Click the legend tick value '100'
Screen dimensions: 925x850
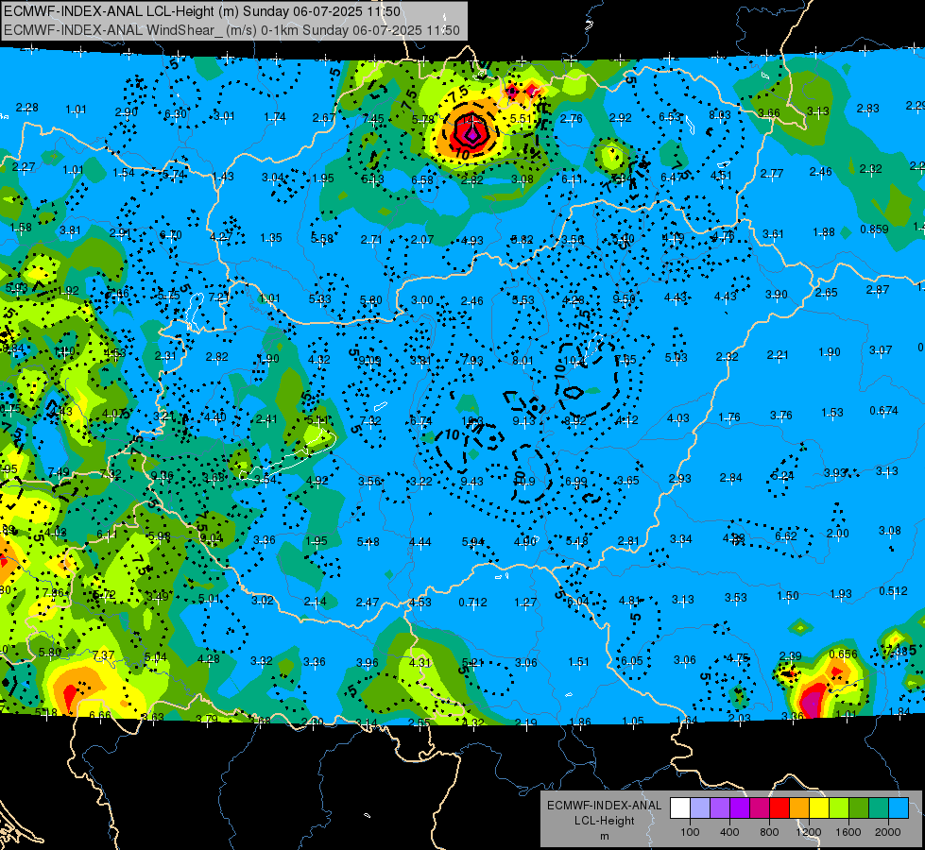click(x=690, y=832)
